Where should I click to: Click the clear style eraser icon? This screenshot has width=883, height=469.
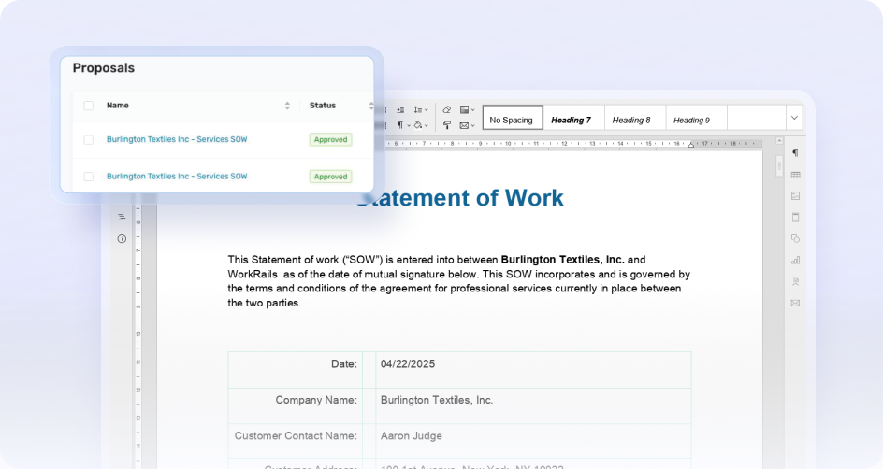tap(446, 109)
